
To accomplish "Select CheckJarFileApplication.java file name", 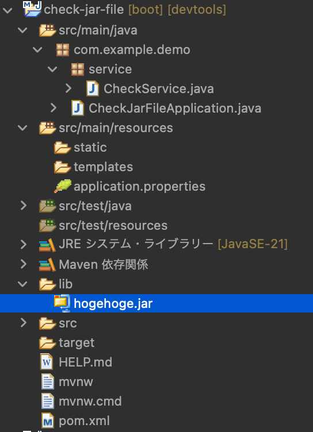I will pos(175,108).
